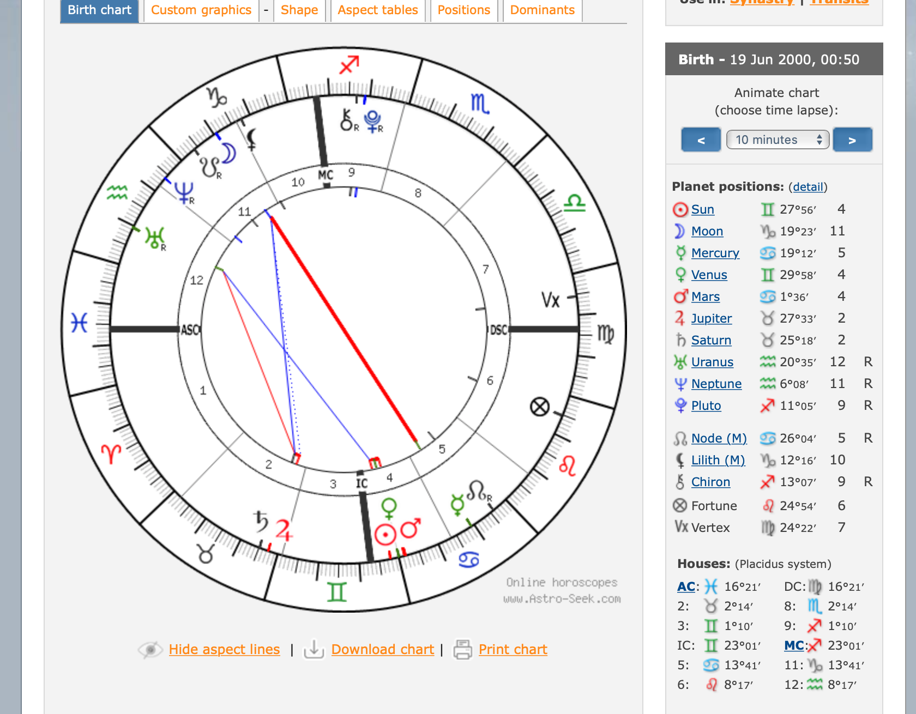Click the Print chart link
The image size is (916, 714).
tap(513, 649)
